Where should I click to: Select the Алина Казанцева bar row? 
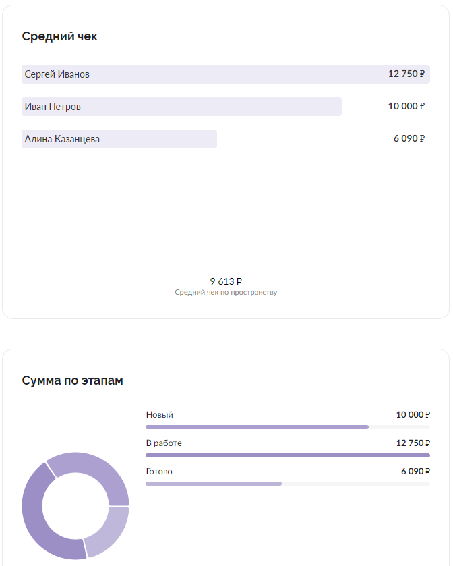coord(226,139)
